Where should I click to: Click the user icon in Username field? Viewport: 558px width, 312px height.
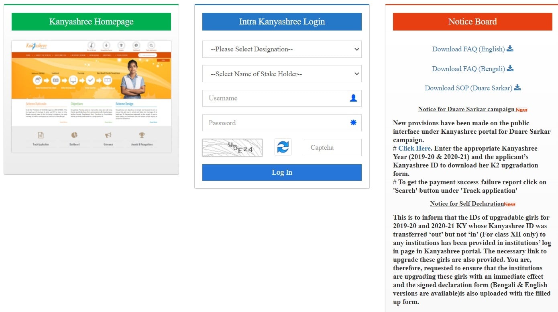[x=353, y=98]
